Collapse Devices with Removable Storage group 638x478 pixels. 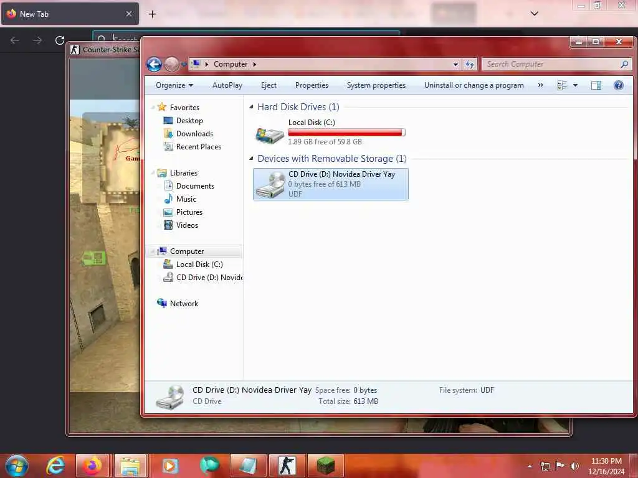(x=251, y=159)
